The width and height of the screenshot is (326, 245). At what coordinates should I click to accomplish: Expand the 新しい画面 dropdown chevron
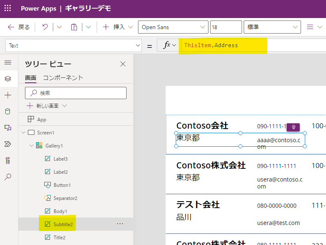coord(64,106)
